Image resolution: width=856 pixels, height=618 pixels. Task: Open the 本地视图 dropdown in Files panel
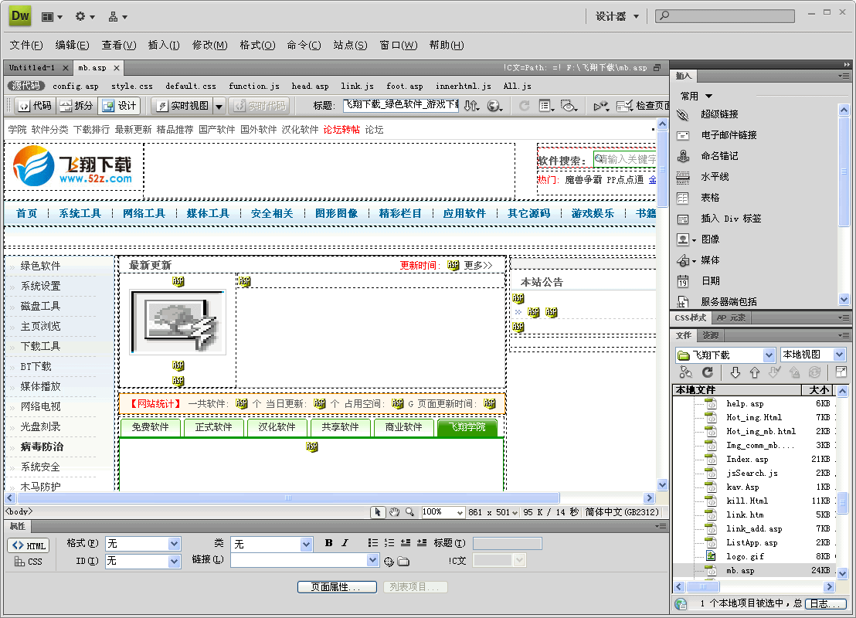[x=813, y=353]
